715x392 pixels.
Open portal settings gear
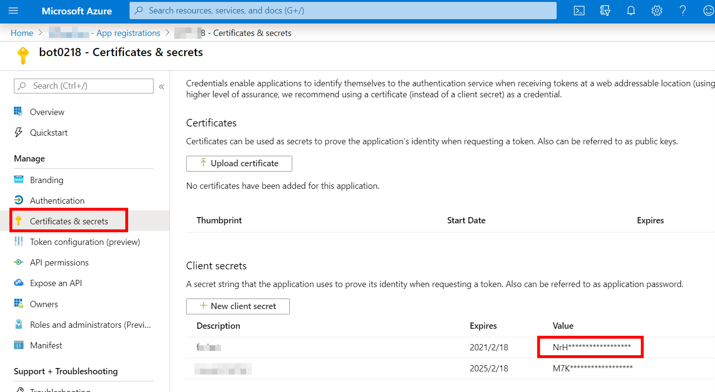coord(657,11)
